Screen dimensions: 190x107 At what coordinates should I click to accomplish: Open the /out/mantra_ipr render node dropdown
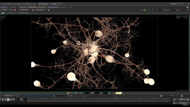(25, 10)
